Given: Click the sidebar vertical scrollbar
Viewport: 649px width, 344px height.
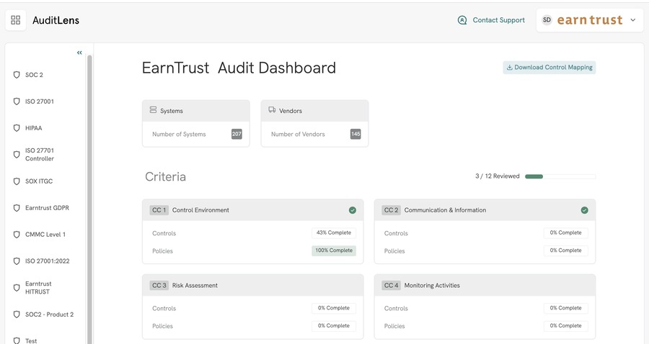Looking at the screenshot, I should coord(89,198).
